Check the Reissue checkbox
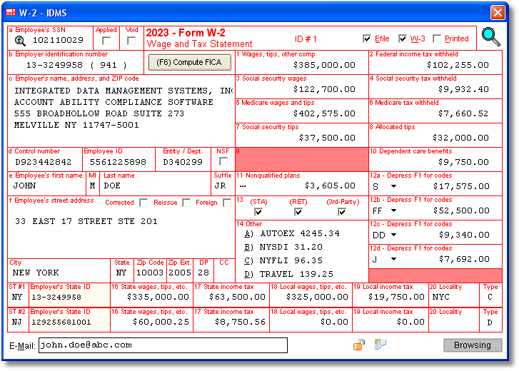519x371 pixels. click(x=186, y=203)
